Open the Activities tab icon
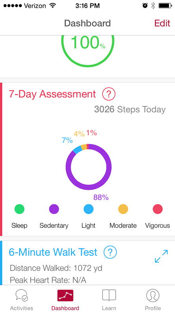 coord(22,295)
